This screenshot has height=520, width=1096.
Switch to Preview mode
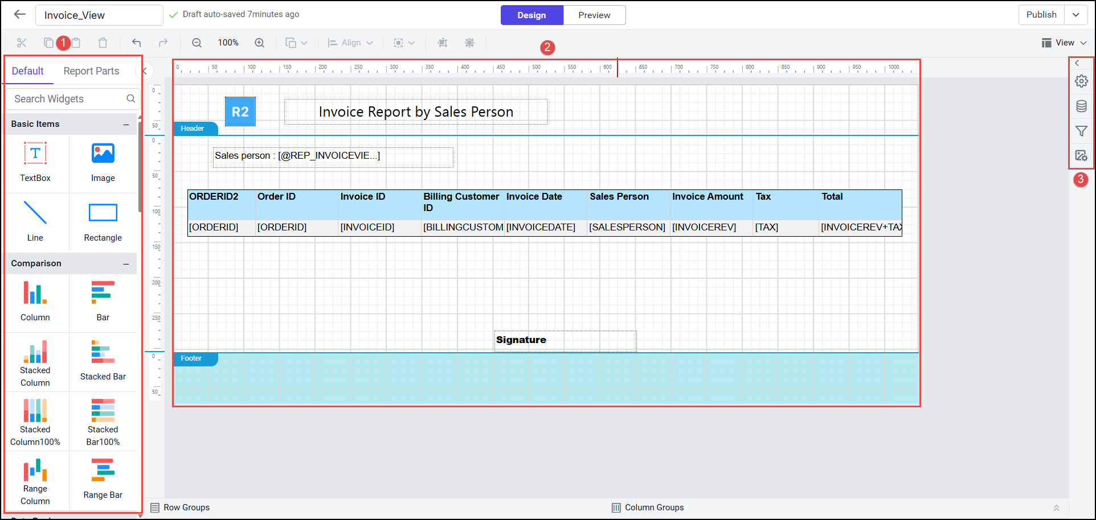point(594,15)
